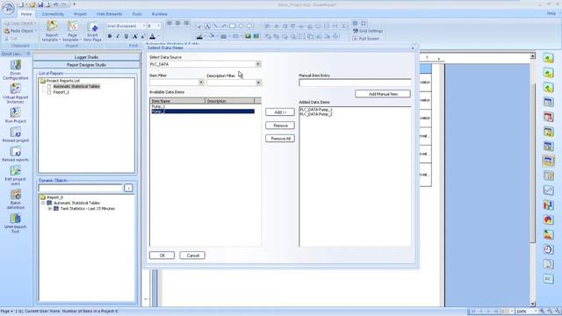Open the font size dropdown
Viewport: 562px width, 316px height.
click(158, 26)
